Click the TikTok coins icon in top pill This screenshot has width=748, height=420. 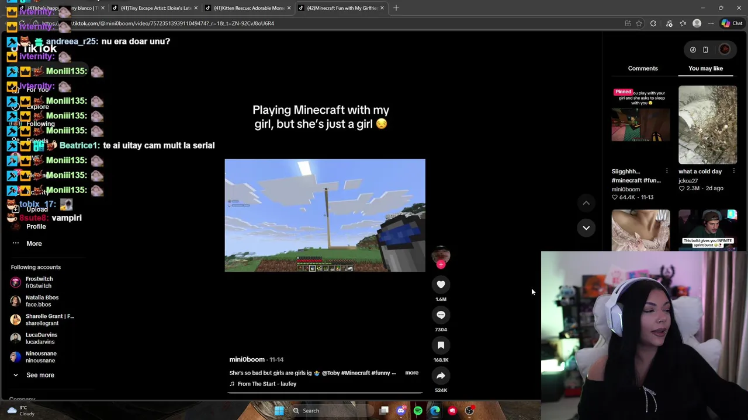pos(693,50)
